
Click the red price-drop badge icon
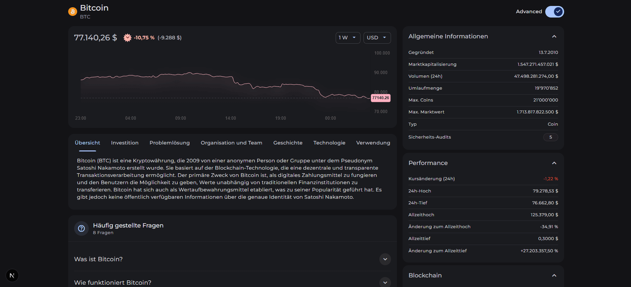[127, 38]
